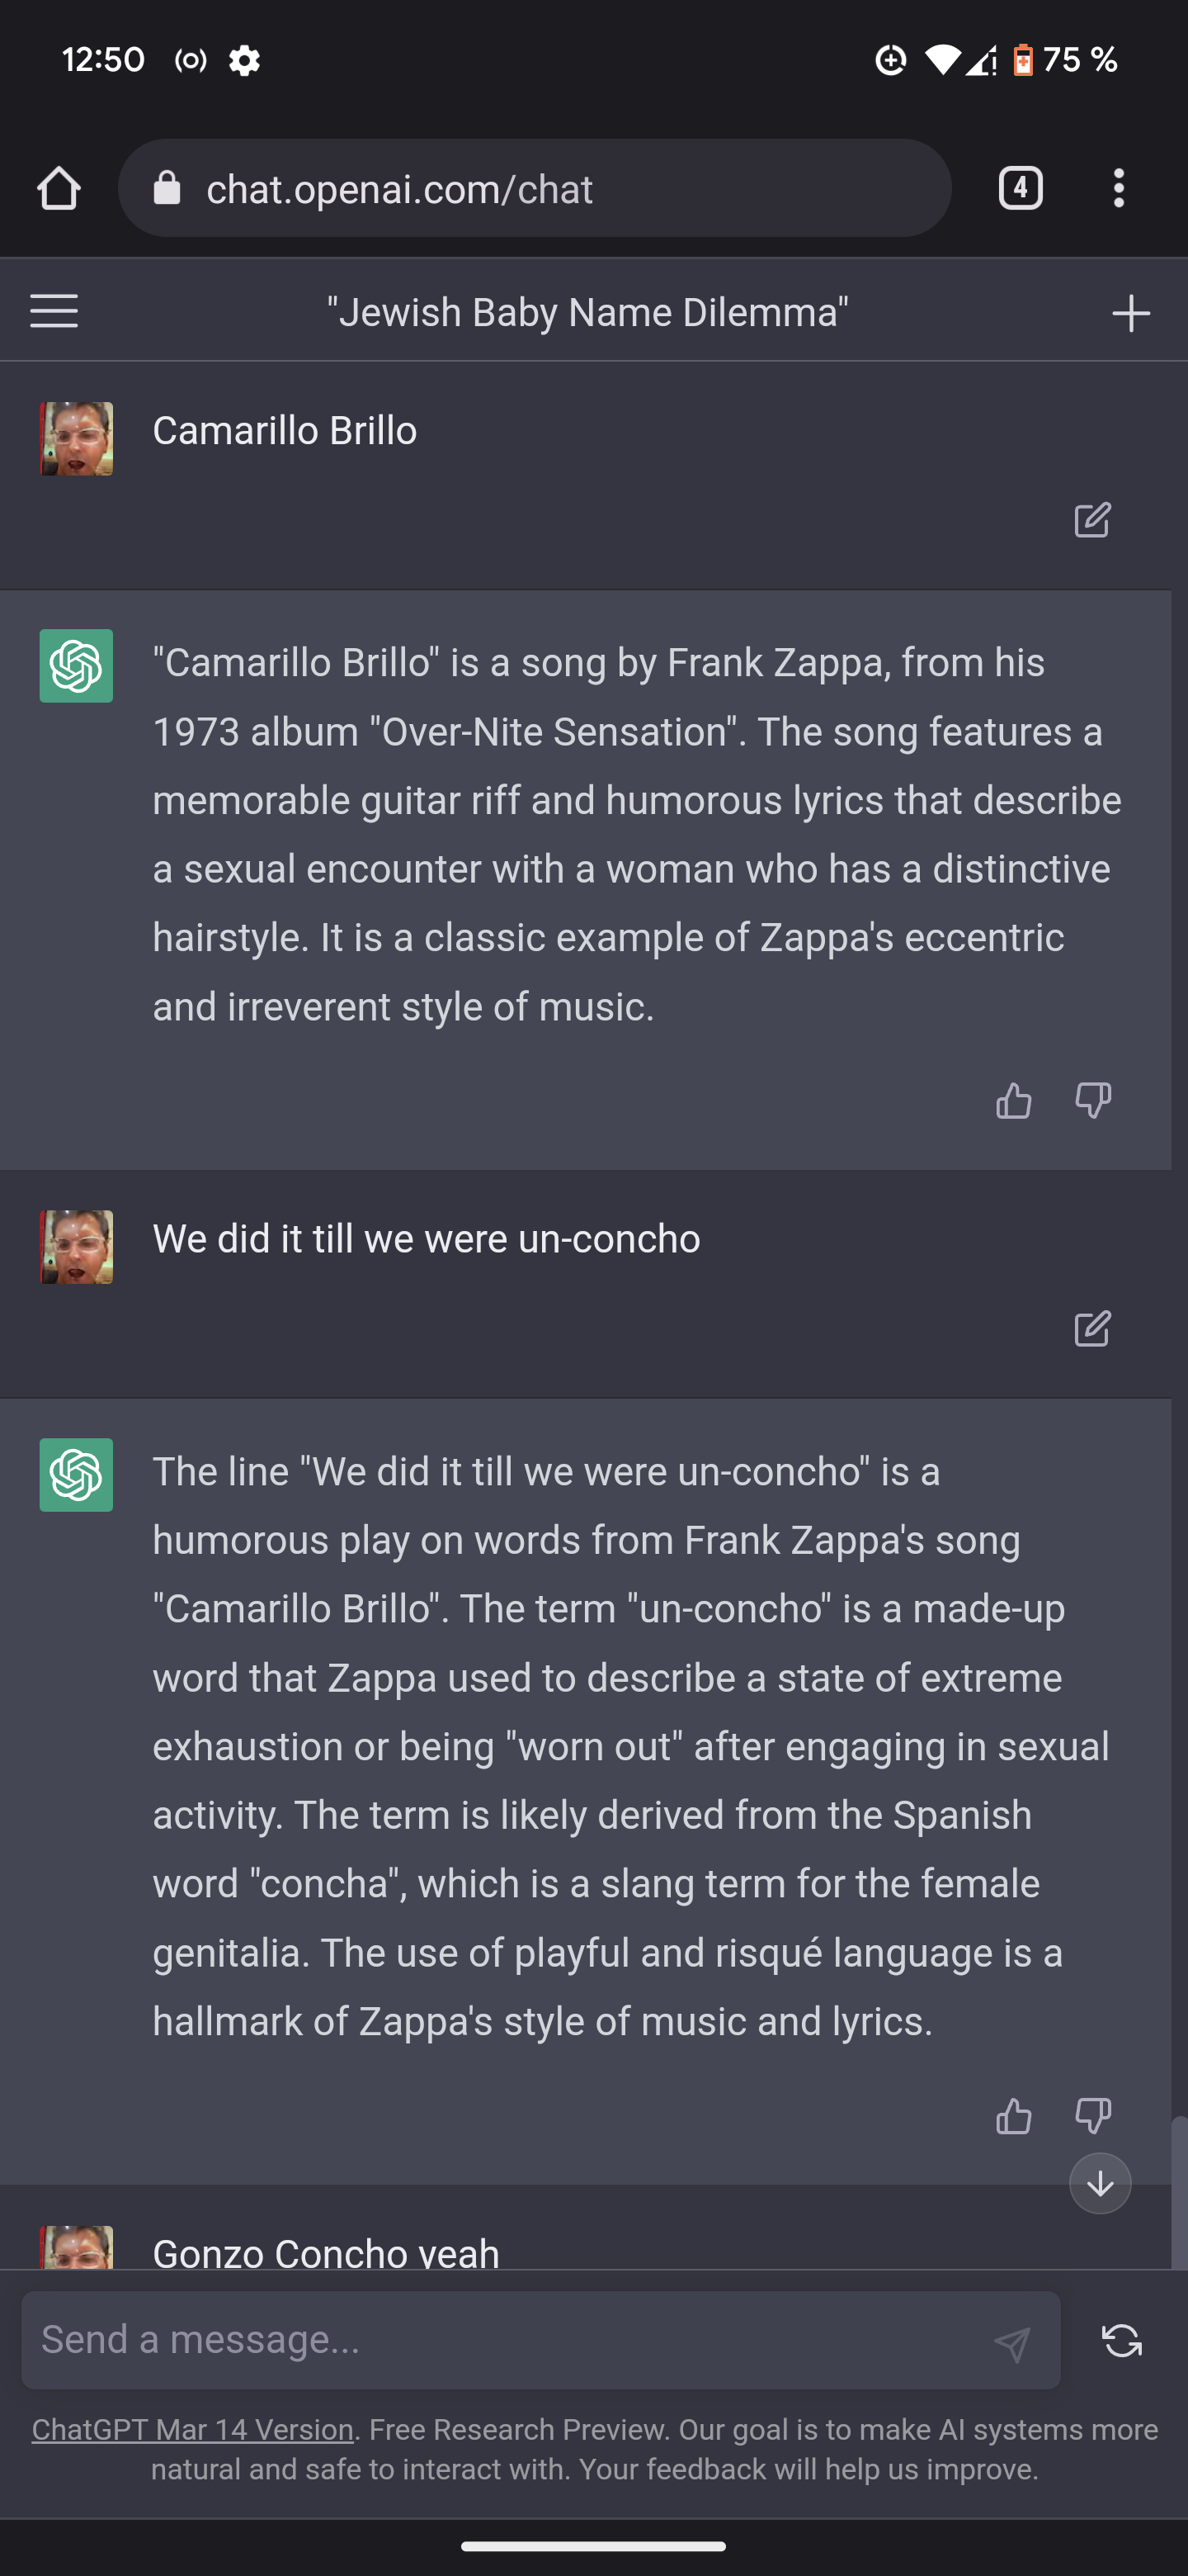Thumbs down the first Frank Zappa response
The width and height of the screenshot is (1188, 2576).
pos(1092,1100)
